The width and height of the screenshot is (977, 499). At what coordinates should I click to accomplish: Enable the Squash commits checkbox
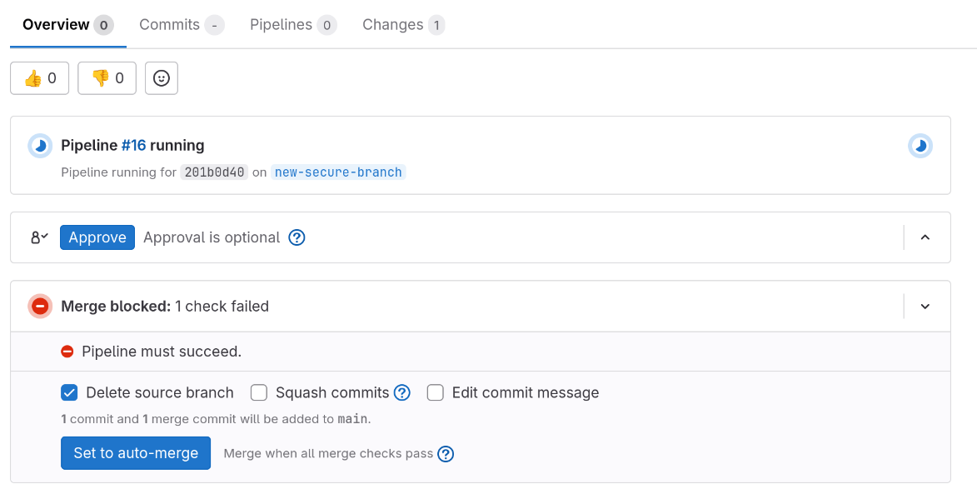click(259, 392)
